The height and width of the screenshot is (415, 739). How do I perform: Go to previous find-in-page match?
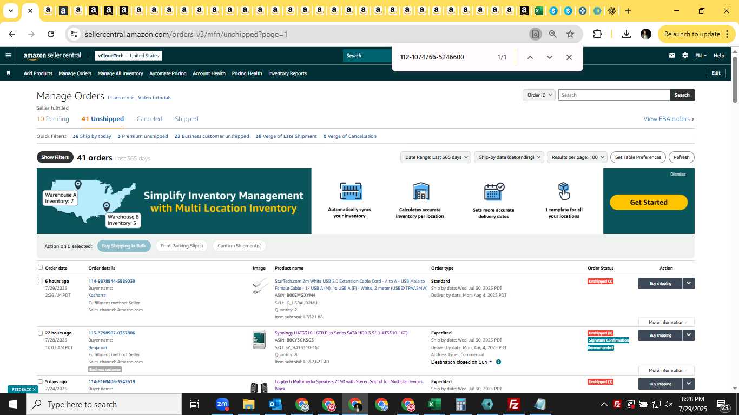click(x=530, y=57)
